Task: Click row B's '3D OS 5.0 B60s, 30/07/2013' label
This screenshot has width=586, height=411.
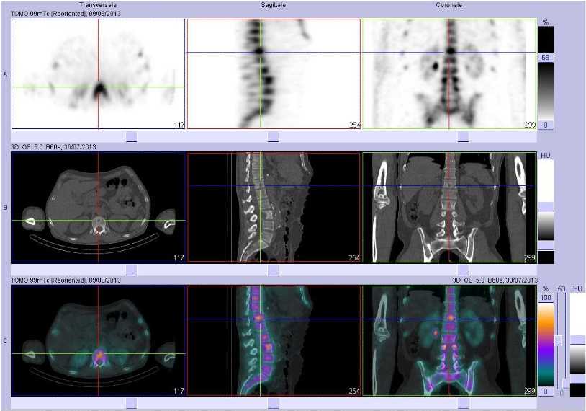Action: (53, 146)
